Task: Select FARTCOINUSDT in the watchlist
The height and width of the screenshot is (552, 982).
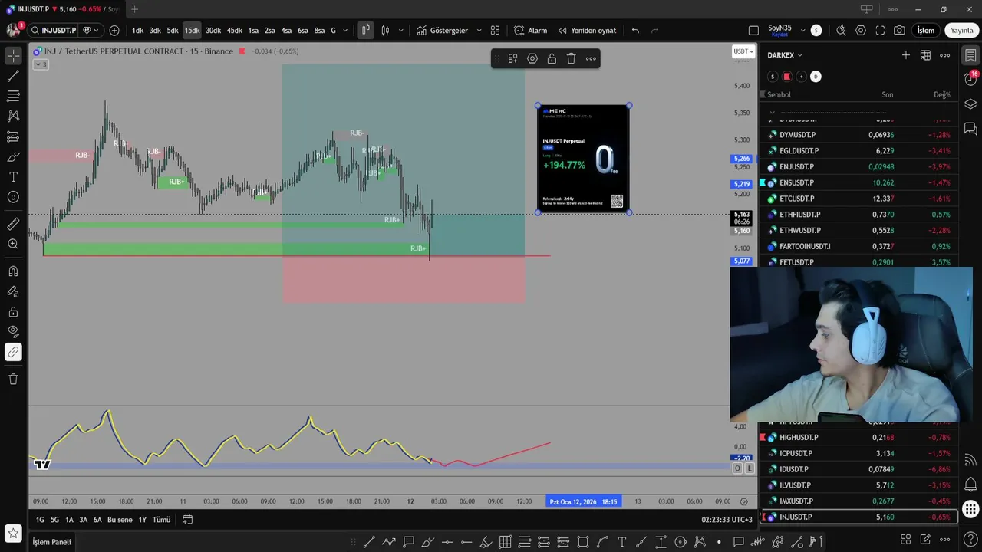Action: tap(859, 246)
